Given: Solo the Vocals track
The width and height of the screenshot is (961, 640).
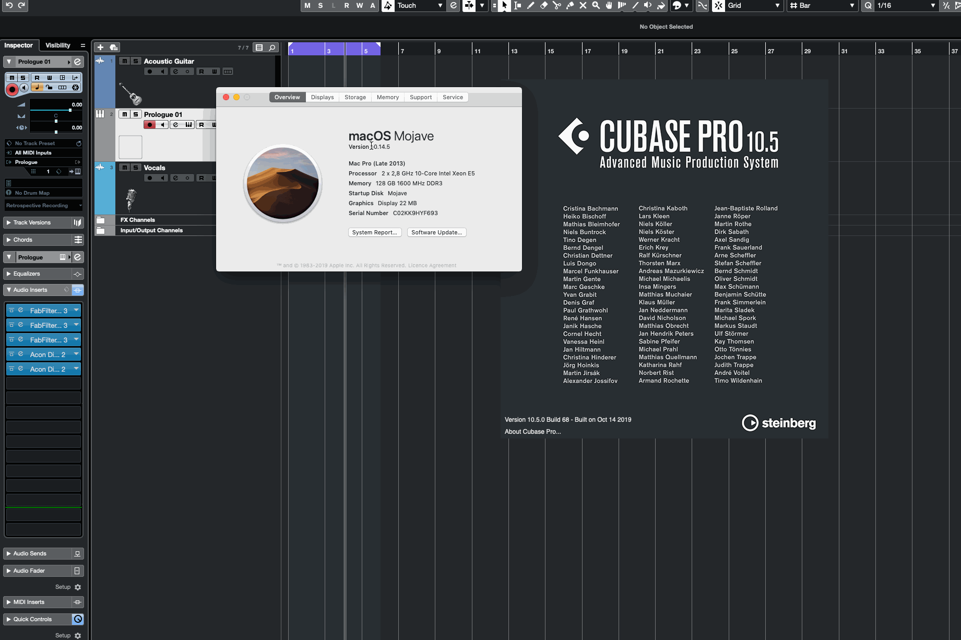Looking at the screenshot, I should click(136, 168).
